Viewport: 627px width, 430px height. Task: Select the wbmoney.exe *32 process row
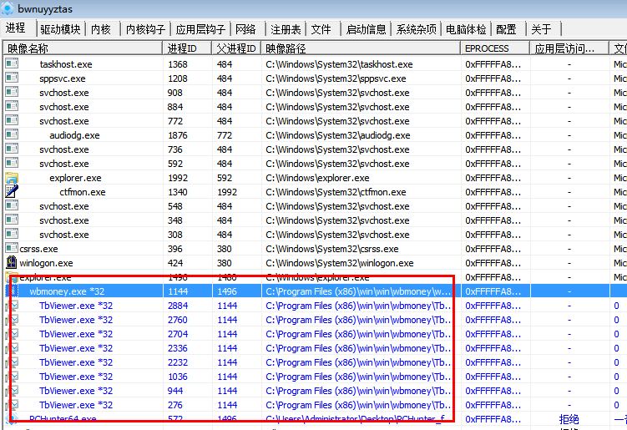[x=316, y=291]
